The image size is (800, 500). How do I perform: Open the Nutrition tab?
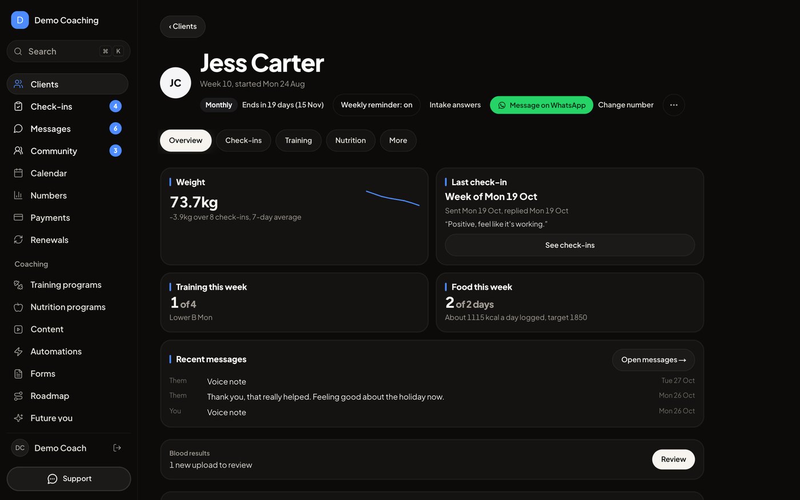pos(350,141)
